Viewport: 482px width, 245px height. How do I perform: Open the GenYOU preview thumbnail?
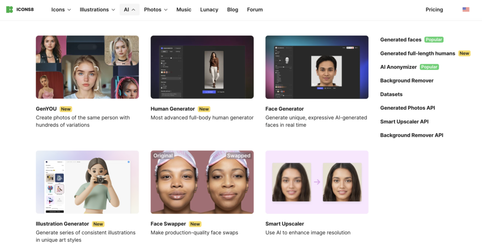[x=87, y=67]
